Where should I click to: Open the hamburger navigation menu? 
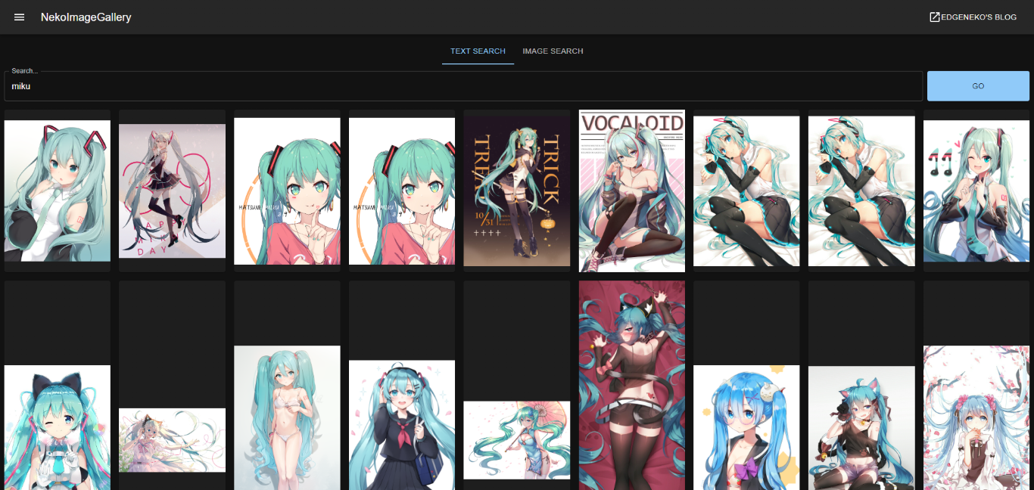click(20, 17)
